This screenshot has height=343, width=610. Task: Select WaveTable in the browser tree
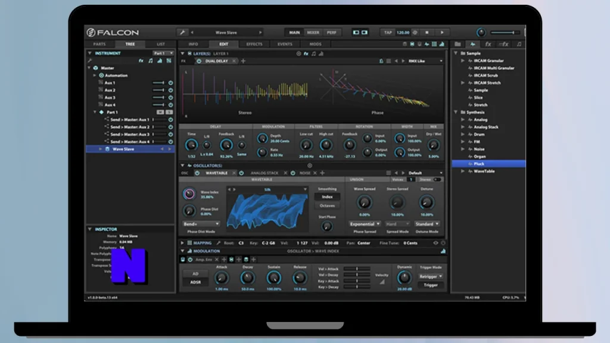(x=484, y=171)
